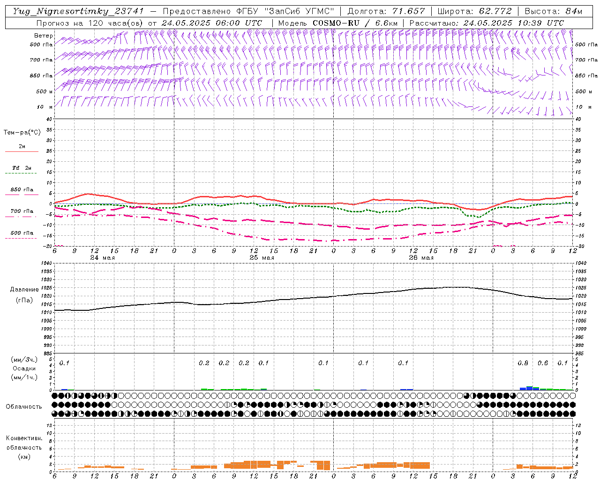Click the Ветер panel label
The width and height of the screenshot is (600, 480).
point(44,36)
